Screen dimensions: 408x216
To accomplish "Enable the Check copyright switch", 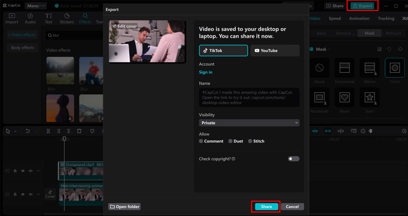I will point(294,159).
